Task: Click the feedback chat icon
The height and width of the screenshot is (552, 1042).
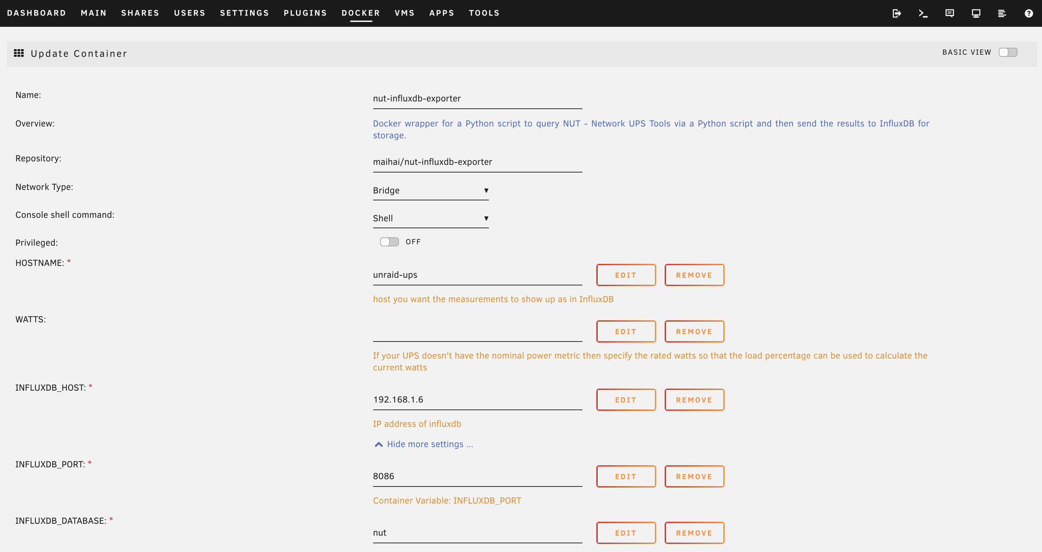Action: pos(949,13)
